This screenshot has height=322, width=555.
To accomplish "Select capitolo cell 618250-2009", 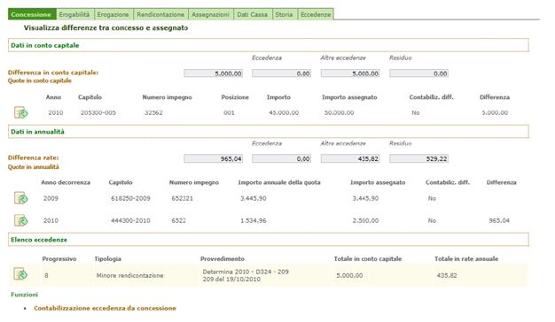I will (x=130, y=198).
